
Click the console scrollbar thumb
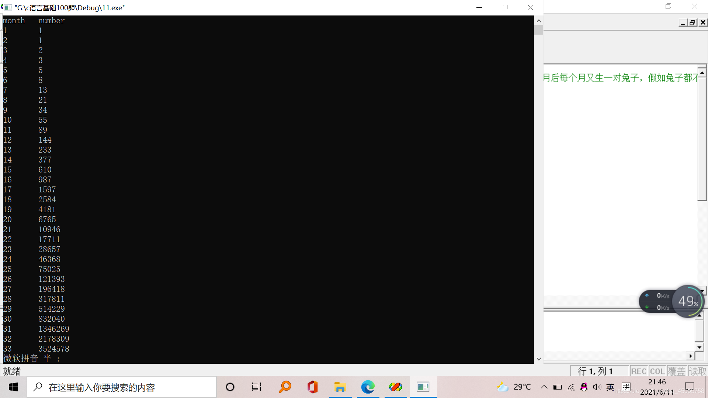point(539,30)
